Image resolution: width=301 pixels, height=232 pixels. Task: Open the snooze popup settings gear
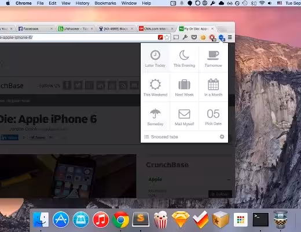pos(222,137)
